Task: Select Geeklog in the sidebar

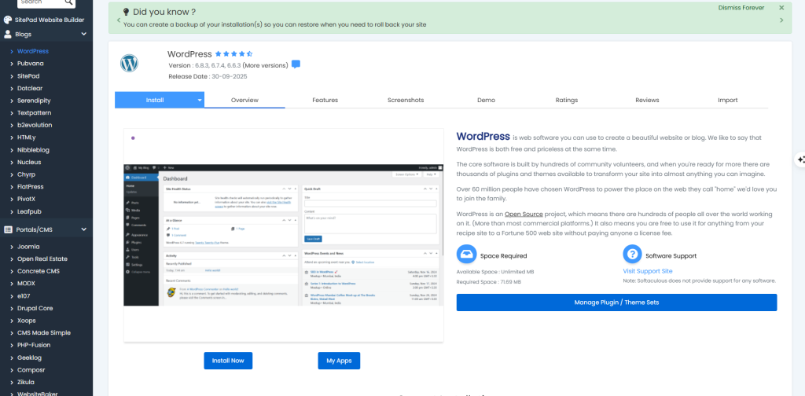Action: click(x=29, y=357)
